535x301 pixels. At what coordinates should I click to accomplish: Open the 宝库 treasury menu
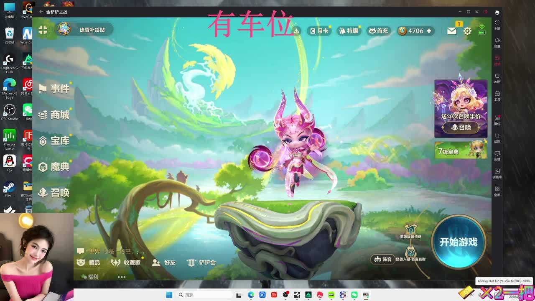[54, 141]
